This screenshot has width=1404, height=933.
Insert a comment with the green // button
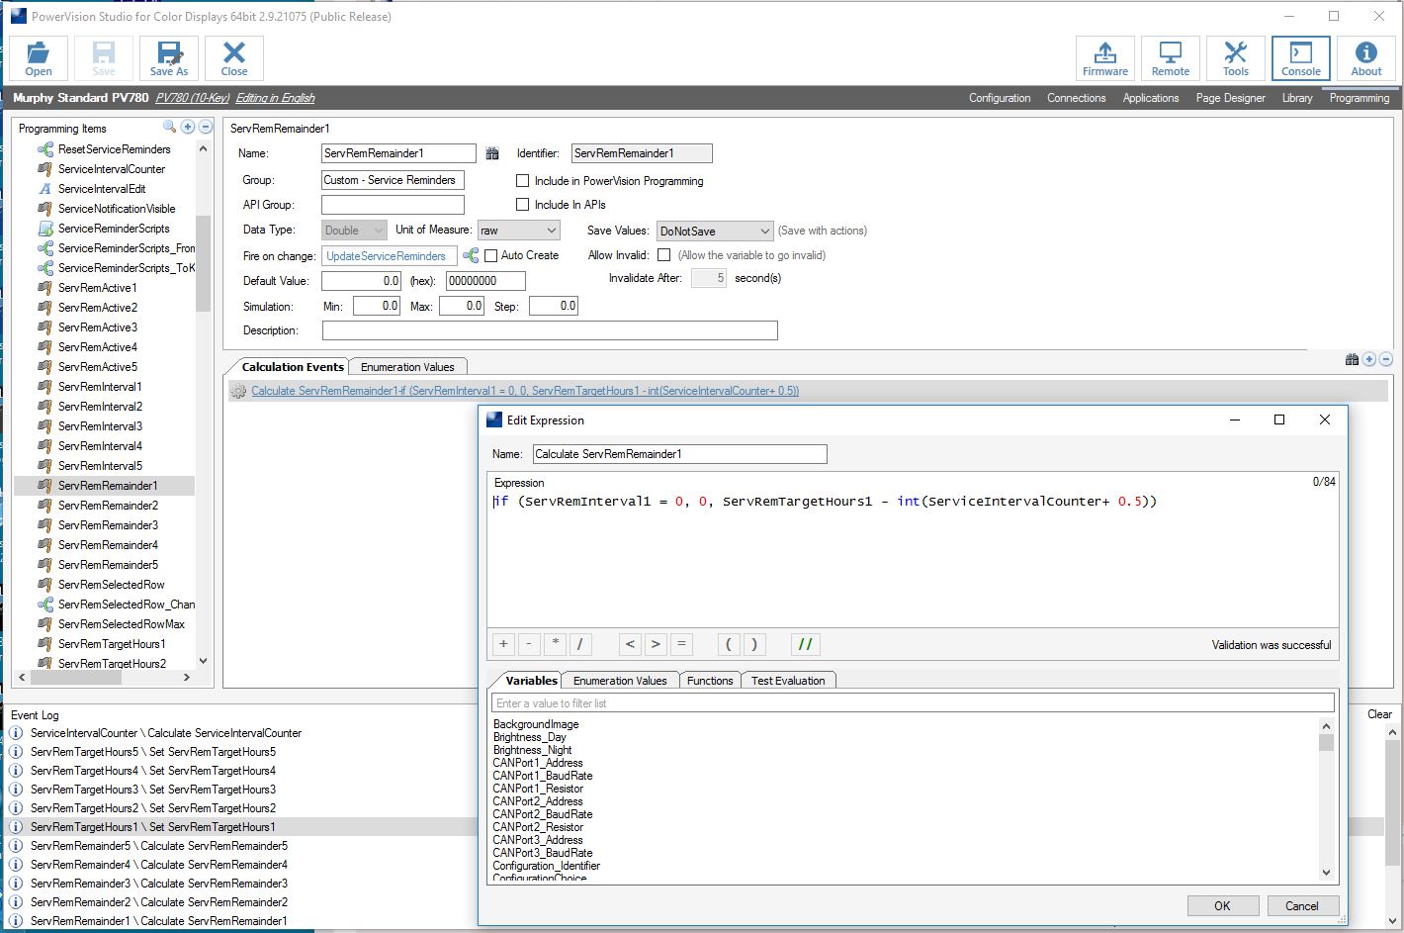(x=805, y=644)
